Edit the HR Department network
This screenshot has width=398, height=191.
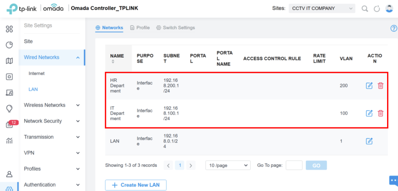coord(369,86)
